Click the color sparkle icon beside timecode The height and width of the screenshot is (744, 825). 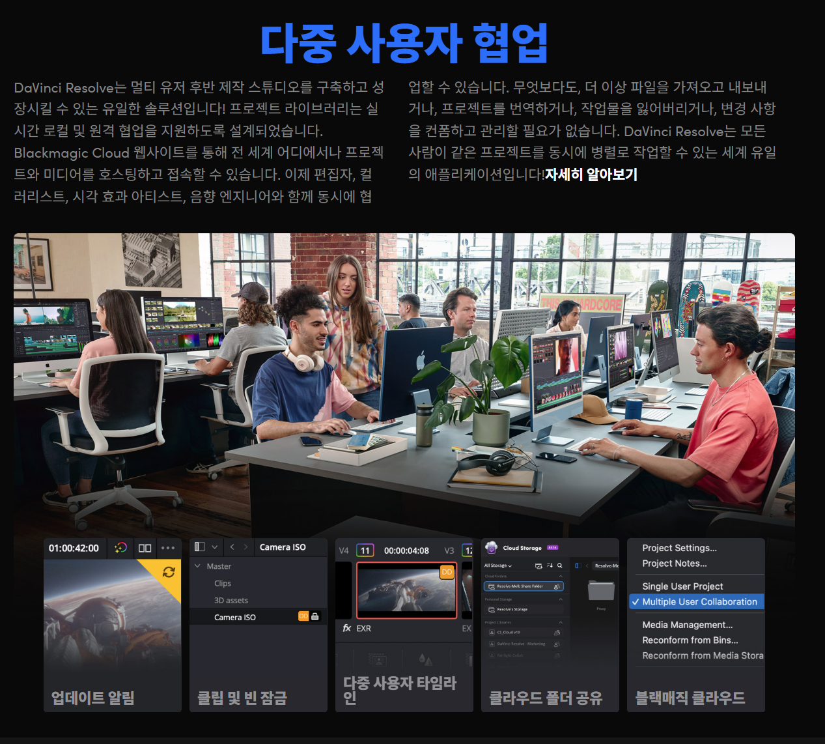120,548
